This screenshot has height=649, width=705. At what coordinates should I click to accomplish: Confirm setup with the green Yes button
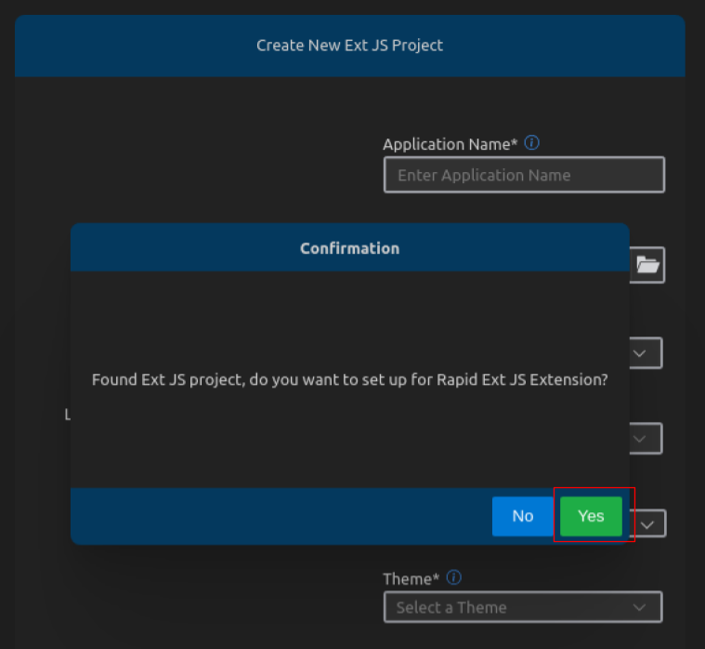click(x=591, y=516)
